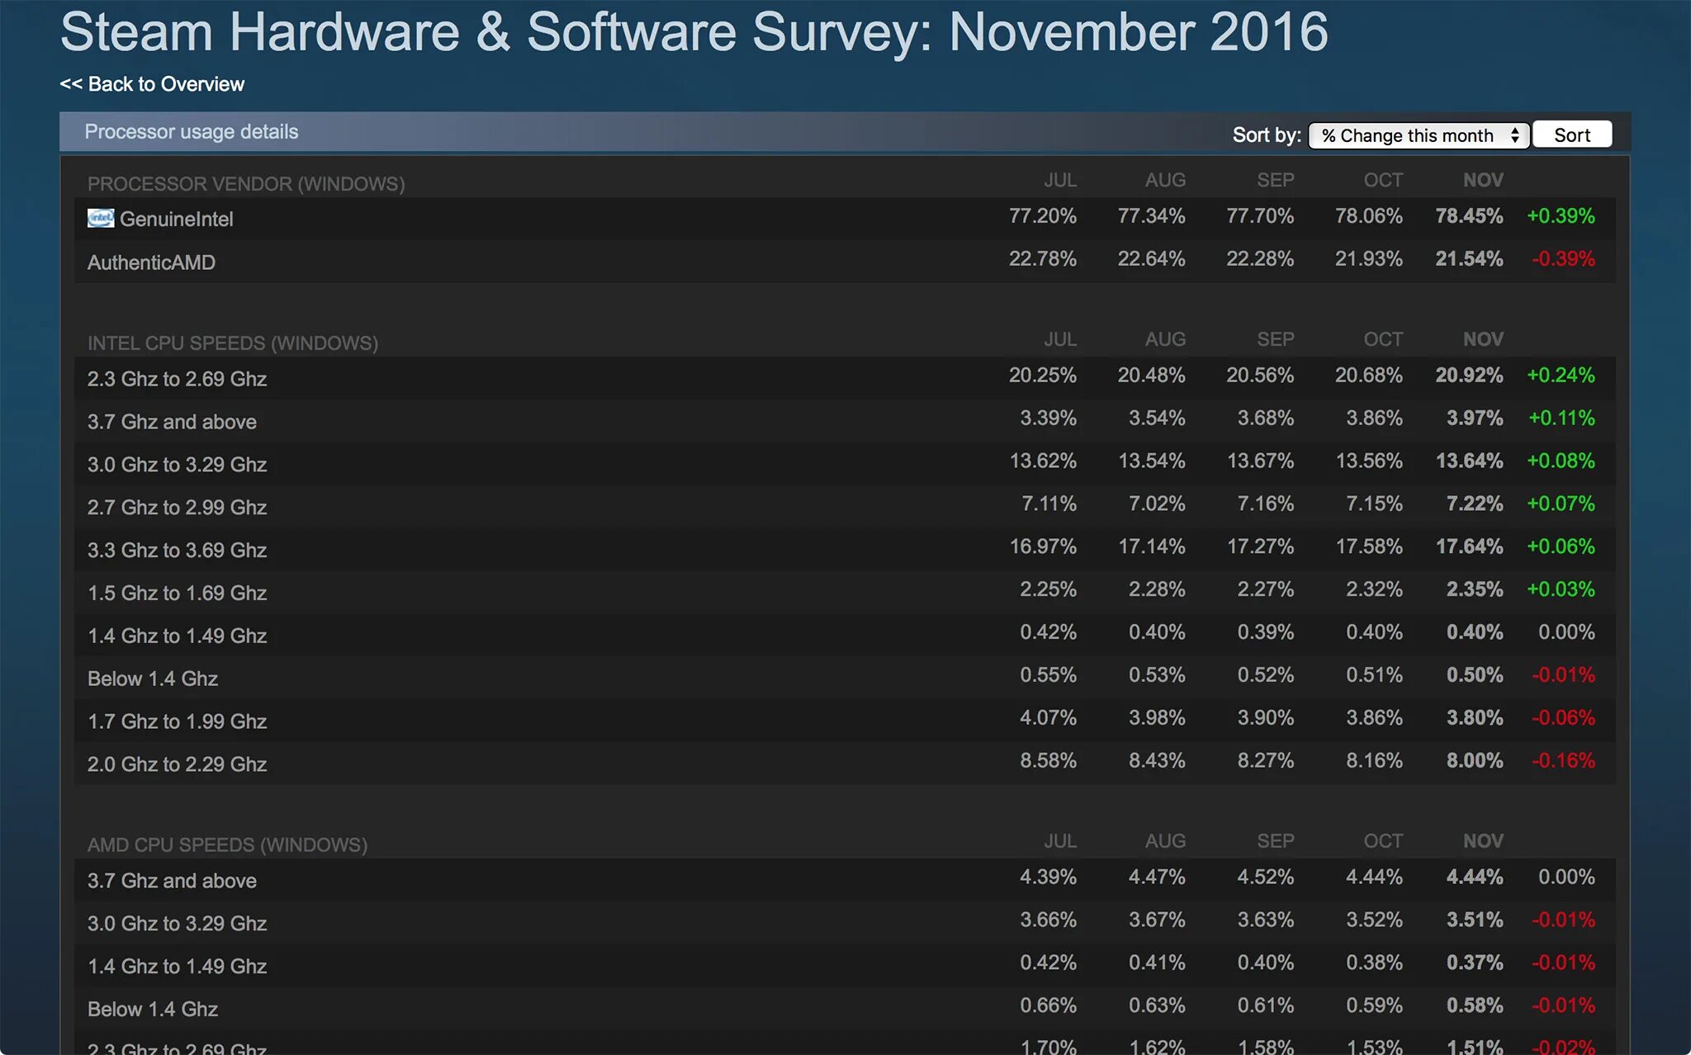Select AMD 1.4 Ghz to 1.49 Ghz row
This screenshot has width=1691, height=1055.
point(845,966)
